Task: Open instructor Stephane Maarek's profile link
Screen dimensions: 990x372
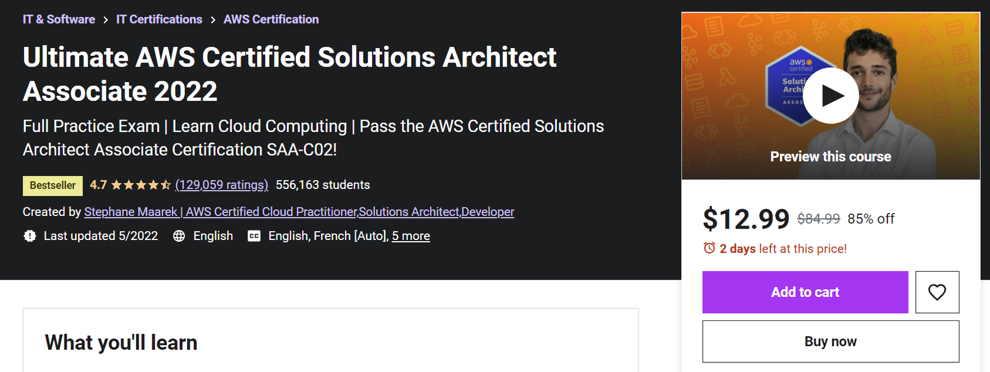Action: click(299, 212)
